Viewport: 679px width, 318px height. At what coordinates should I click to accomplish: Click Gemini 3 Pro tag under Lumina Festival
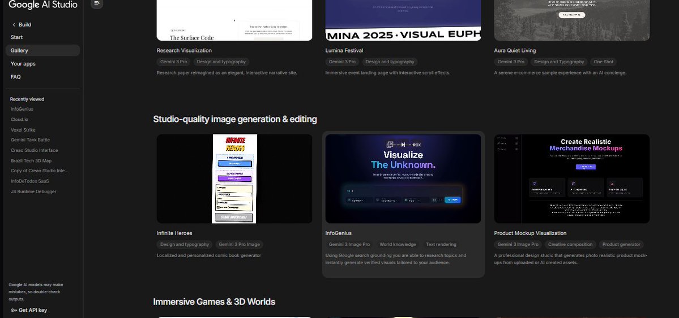342,62
